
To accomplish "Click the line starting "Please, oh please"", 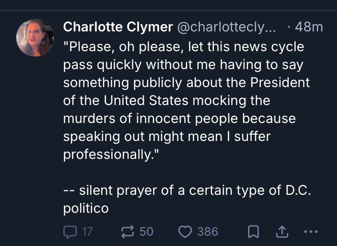I will tap(184, 46).
